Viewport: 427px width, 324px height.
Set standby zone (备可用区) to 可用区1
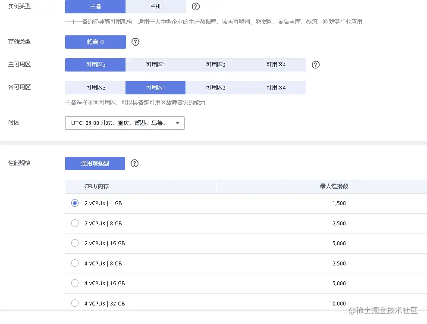pyautogui.click(x=156, y=87)
